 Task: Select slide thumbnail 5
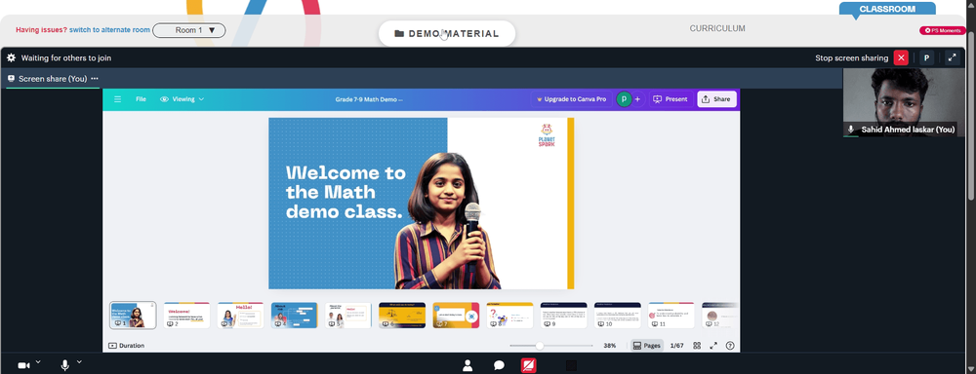348,315
